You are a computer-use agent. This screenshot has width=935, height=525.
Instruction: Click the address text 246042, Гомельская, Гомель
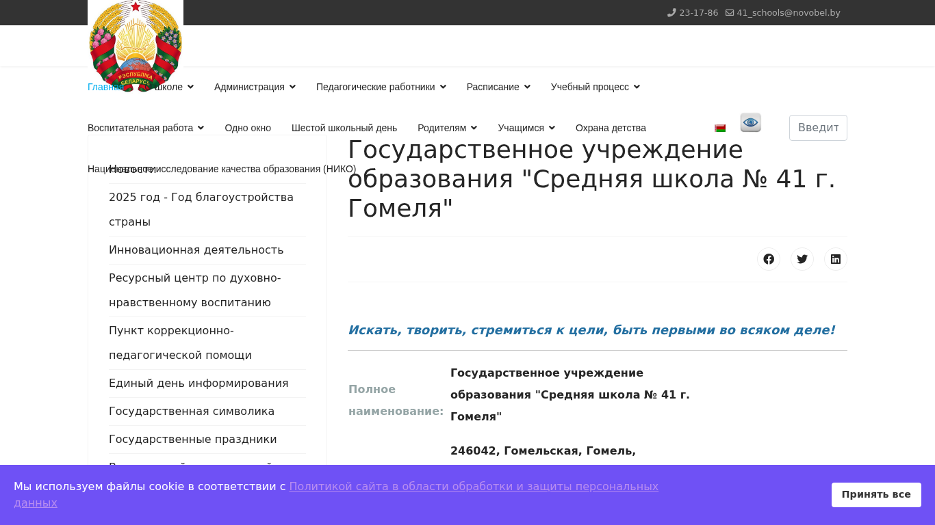pos(543,450)
